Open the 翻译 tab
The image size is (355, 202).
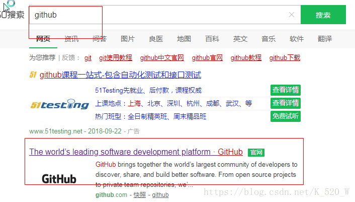click(x=325, y=39)
